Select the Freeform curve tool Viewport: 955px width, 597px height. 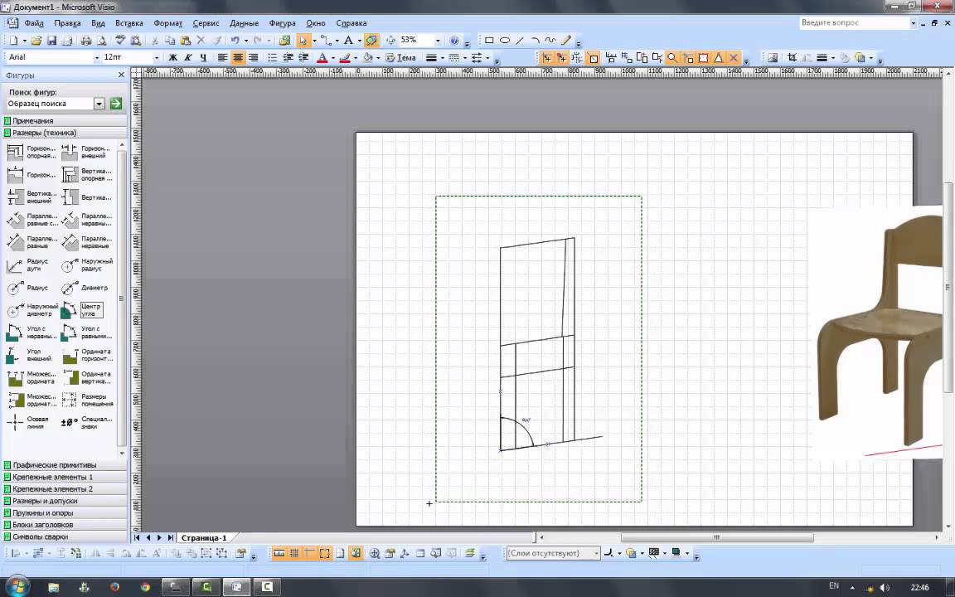(550, 40)
